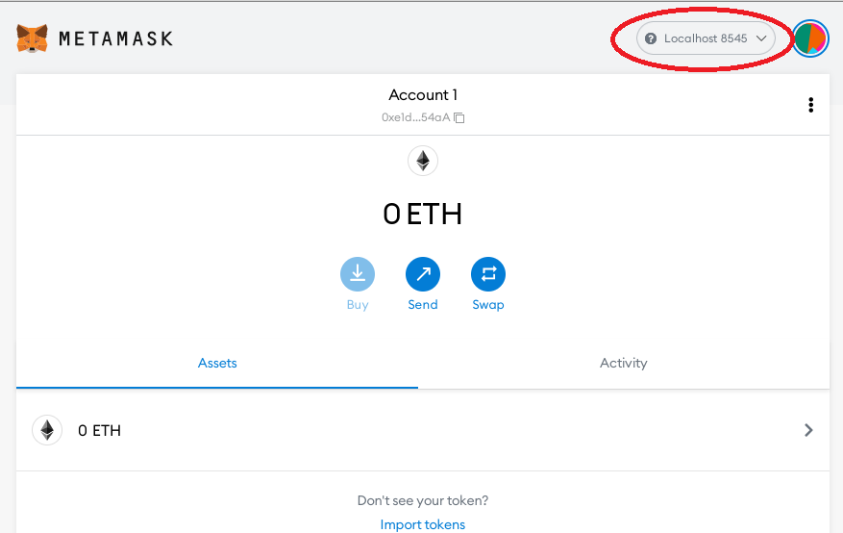Copy the account address with clipboard icon
Viewport: 843px width, 533px height.
(x=459, y=117)
